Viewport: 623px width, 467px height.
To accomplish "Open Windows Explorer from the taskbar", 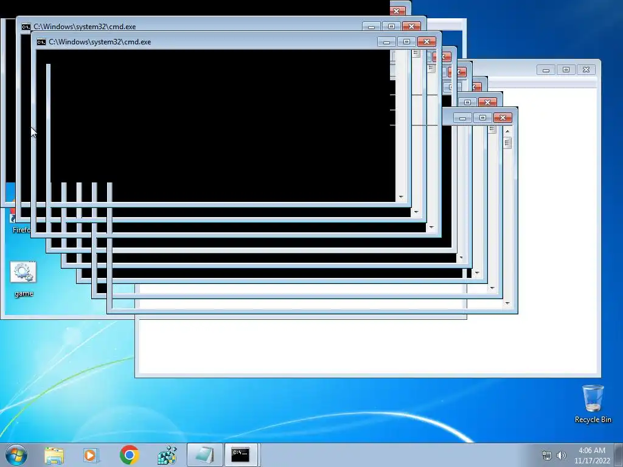I will pyautogui.click(x=54, y=455).
